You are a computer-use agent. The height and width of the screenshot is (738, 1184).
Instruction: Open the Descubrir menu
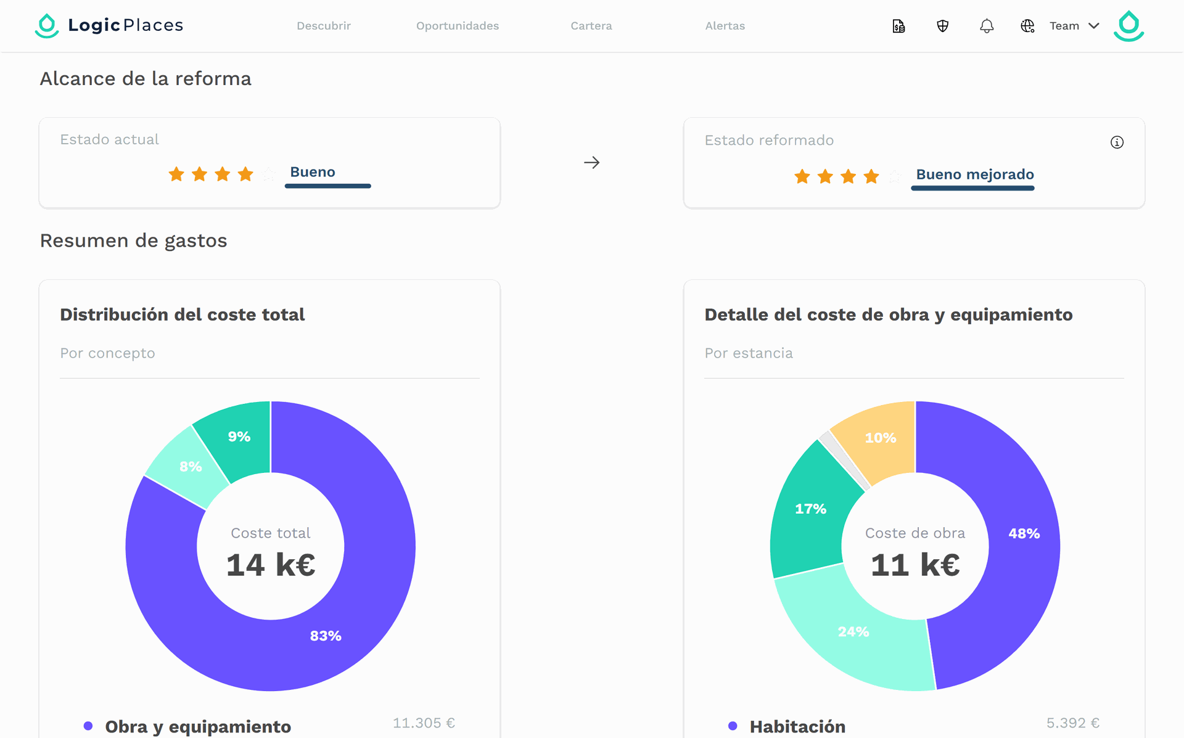324,26
